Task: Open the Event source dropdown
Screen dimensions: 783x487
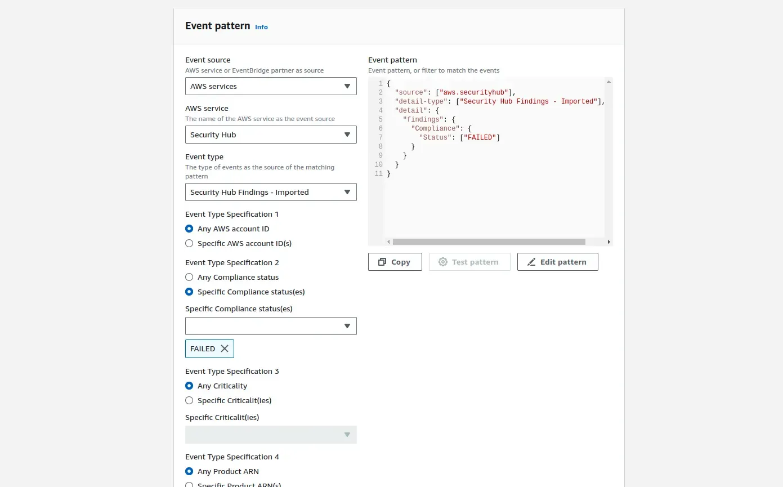Action: 271,86
